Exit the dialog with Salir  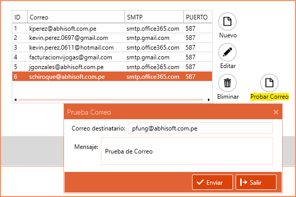point(256,182)
